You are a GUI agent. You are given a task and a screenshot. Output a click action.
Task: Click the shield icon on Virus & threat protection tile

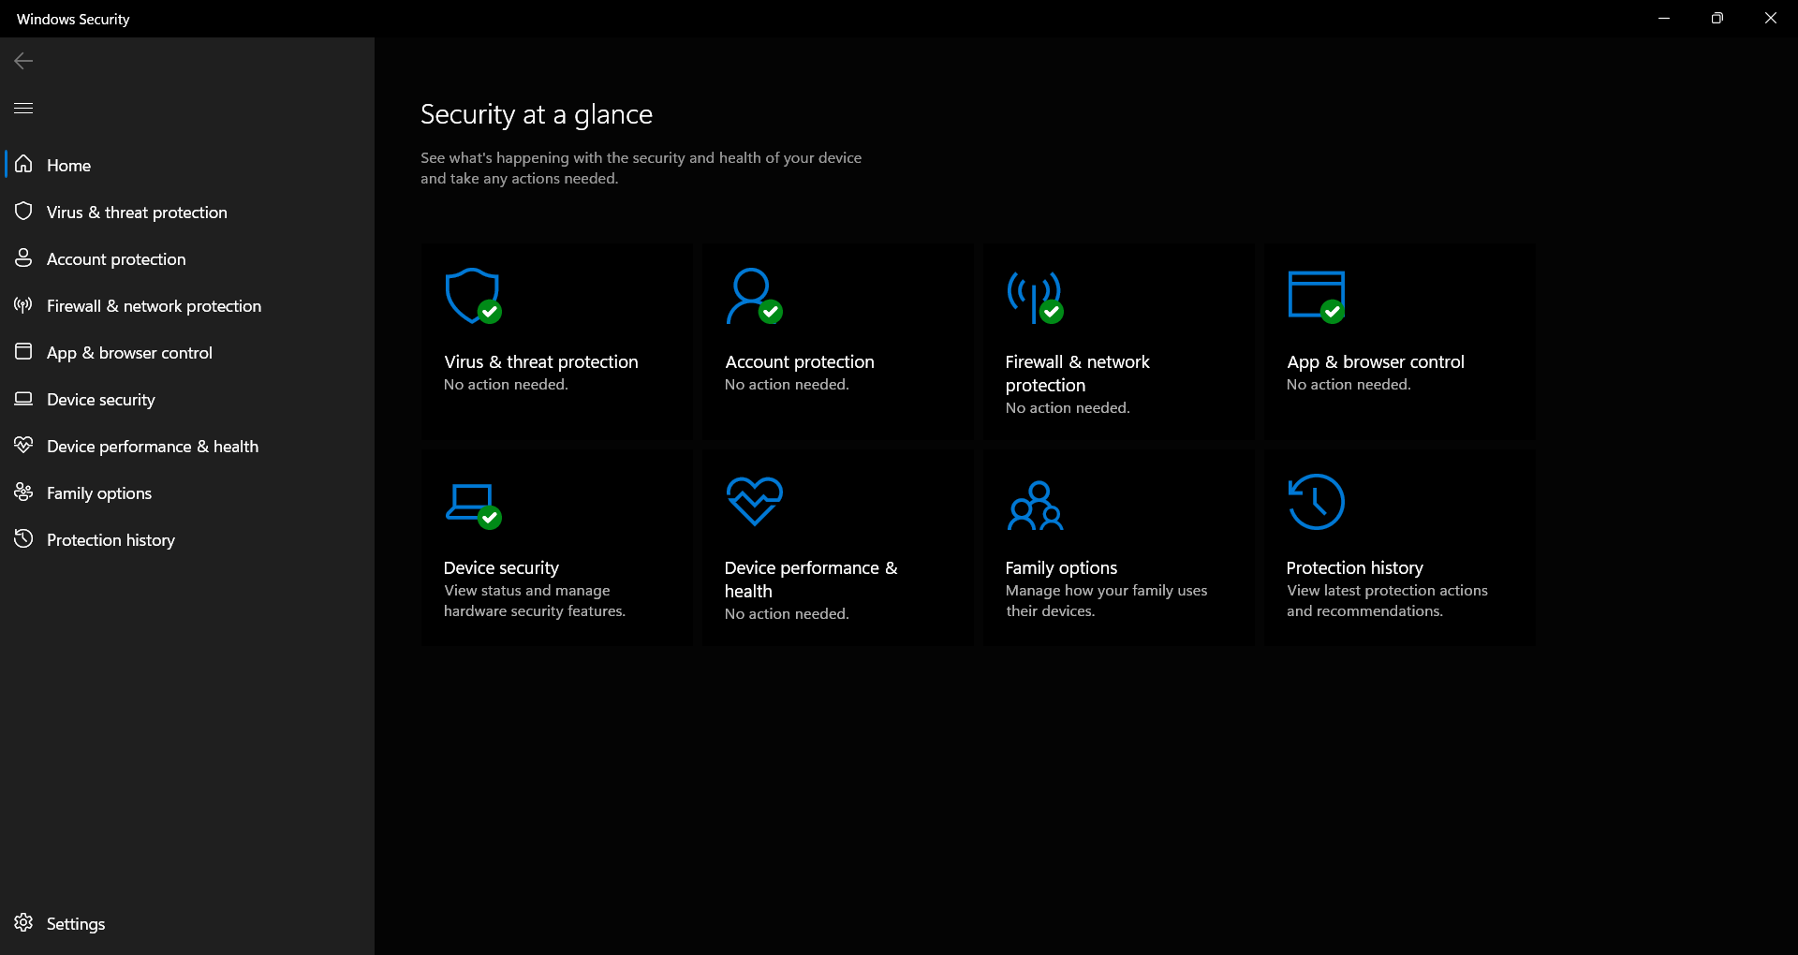472,296
